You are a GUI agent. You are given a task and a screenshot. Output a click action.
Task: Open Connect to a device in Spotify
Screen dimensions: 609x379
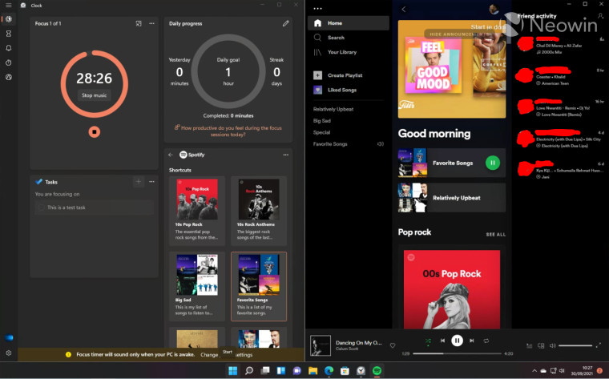tap(541, 345)
